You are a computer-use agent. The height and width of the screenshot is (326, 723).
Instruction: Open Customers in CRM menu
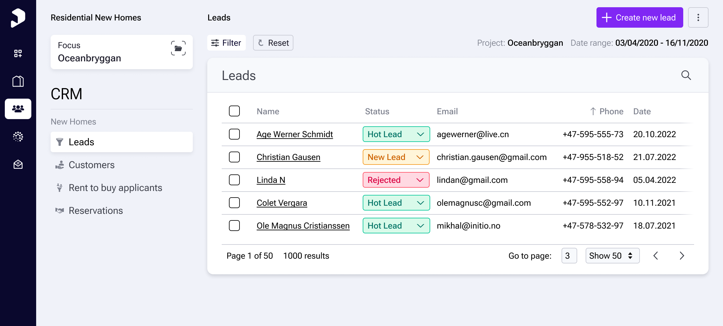point(92,165)
